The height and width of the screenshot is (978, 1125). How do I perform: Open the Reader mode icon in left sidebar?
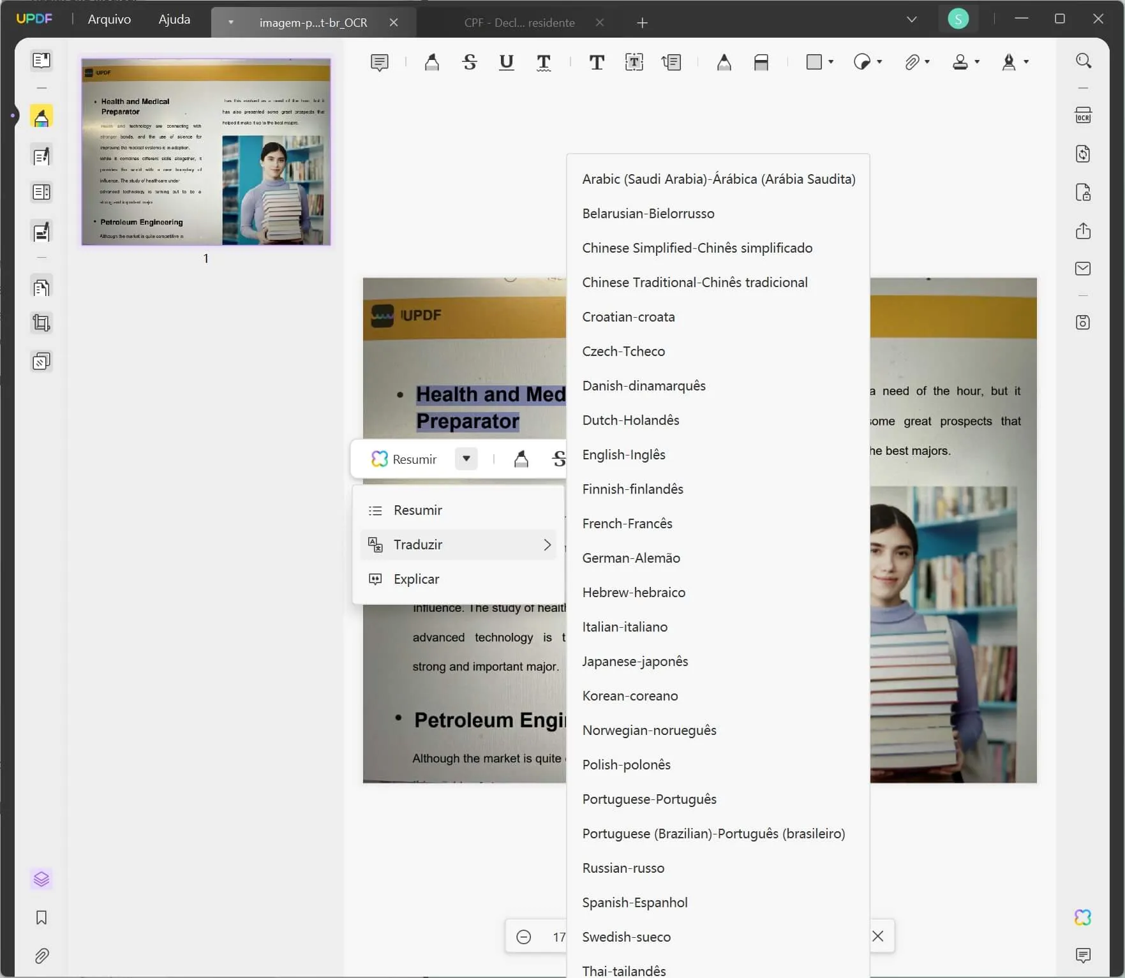41,61
